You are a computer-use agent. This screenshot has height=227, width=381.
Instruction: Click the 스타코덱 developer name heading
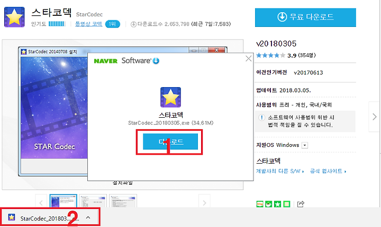click(268, 161)
